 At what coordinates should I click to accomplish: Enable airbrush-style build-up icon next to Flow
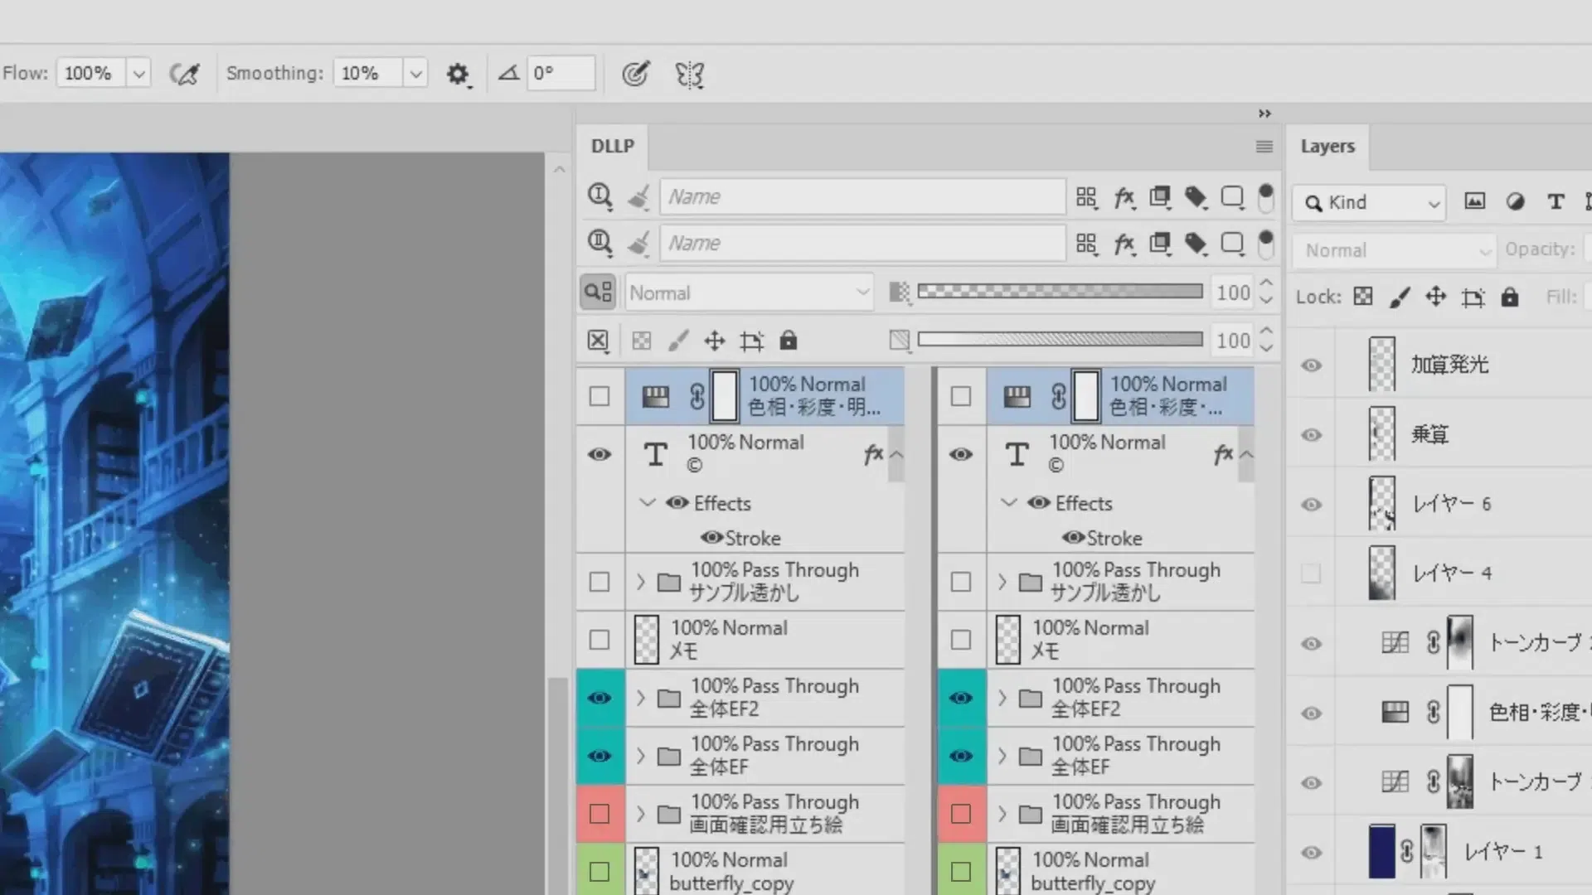[184, 74]
